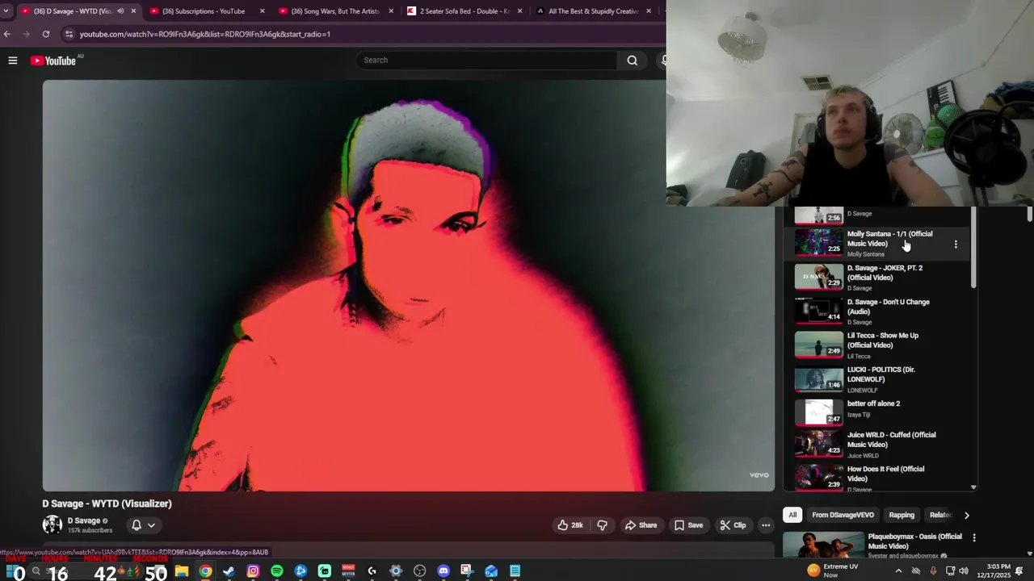Viewport: 1034px width, 581px height.
Task: Open Plaqueboymax - Oasis recommended video
Action: click(x=872, y=545)
